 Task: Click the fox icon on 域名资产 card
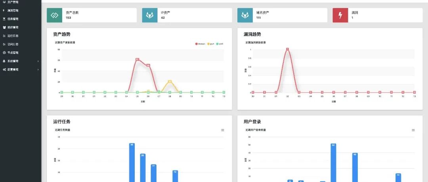click(x=245, y=15)
